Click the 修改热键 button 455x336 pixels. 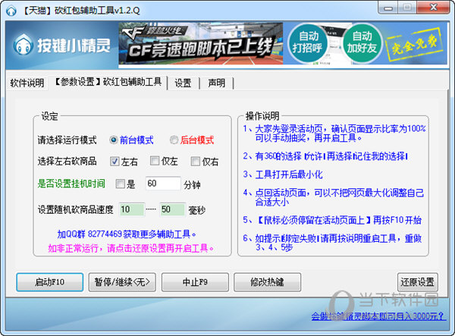267,282
